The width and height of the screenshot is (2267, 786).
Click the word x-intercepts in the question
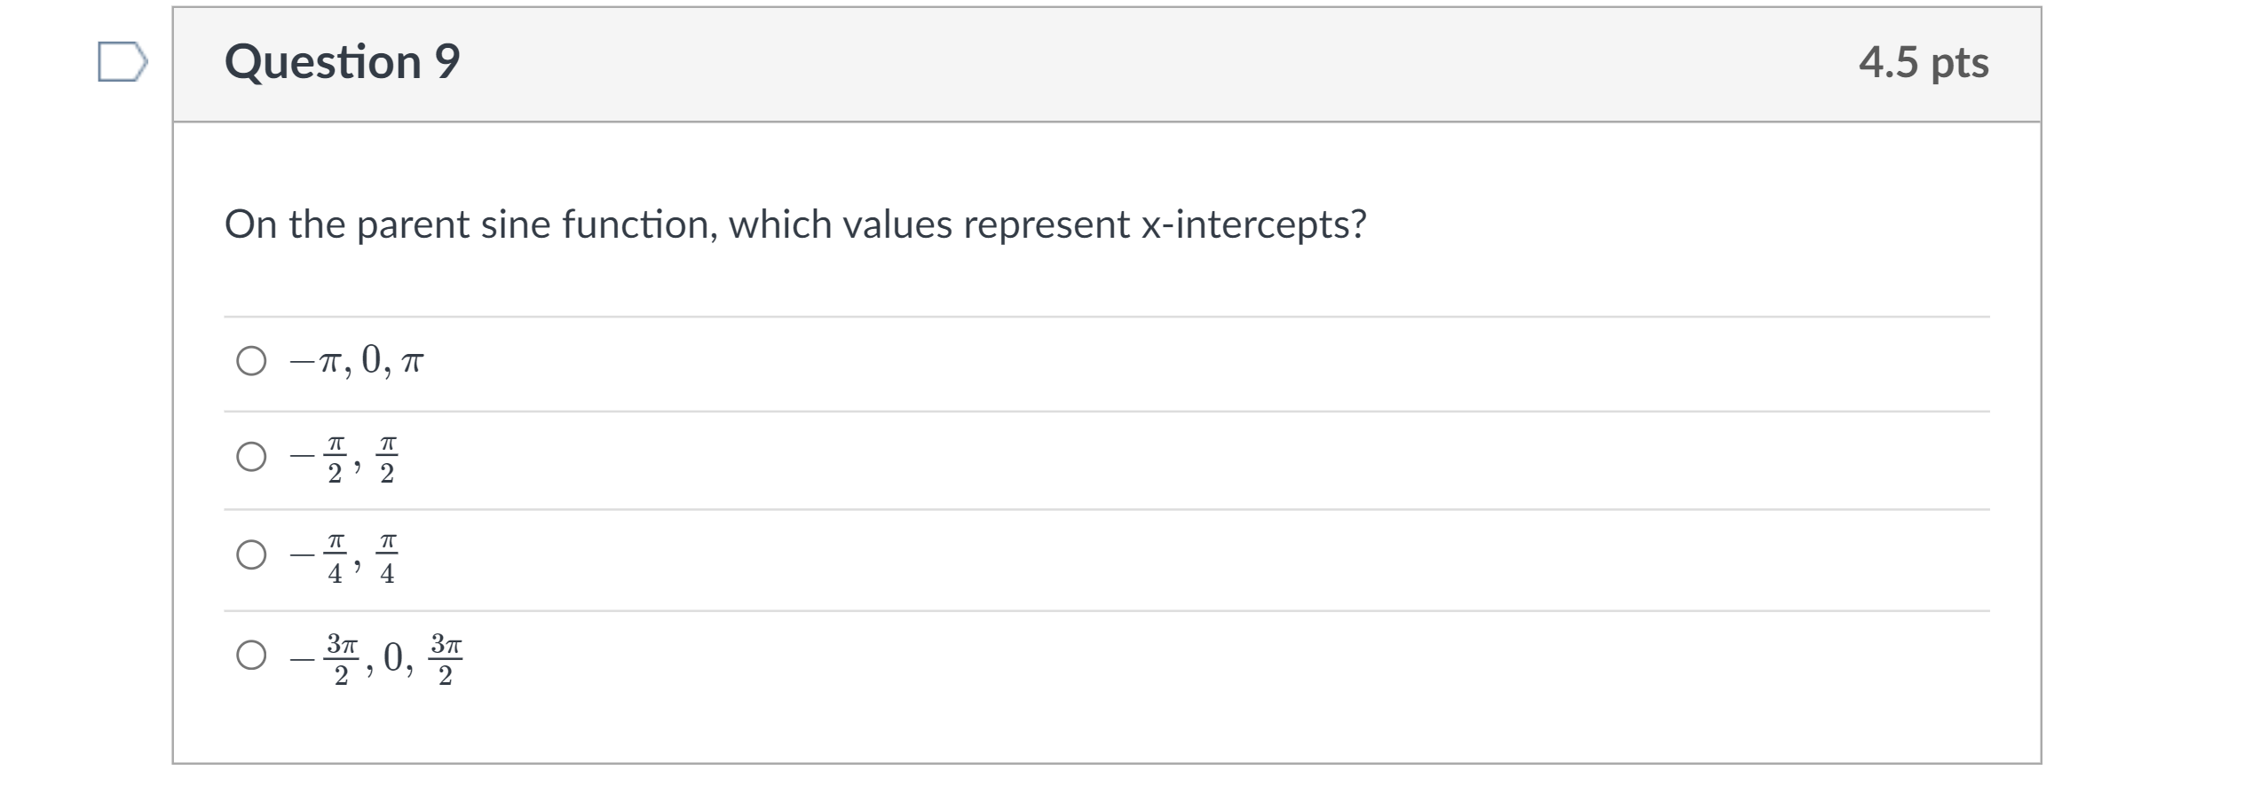[1252, 224]
